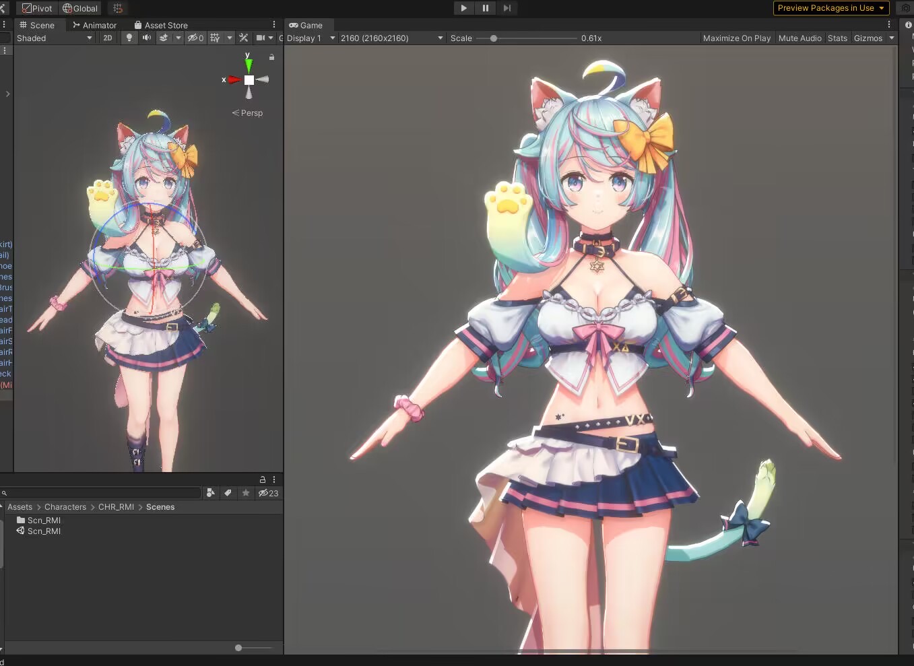Toggle scene audio speaker icon
Image resolution: width=914 pixels, height=666 pixels.
tap(146, 38)
